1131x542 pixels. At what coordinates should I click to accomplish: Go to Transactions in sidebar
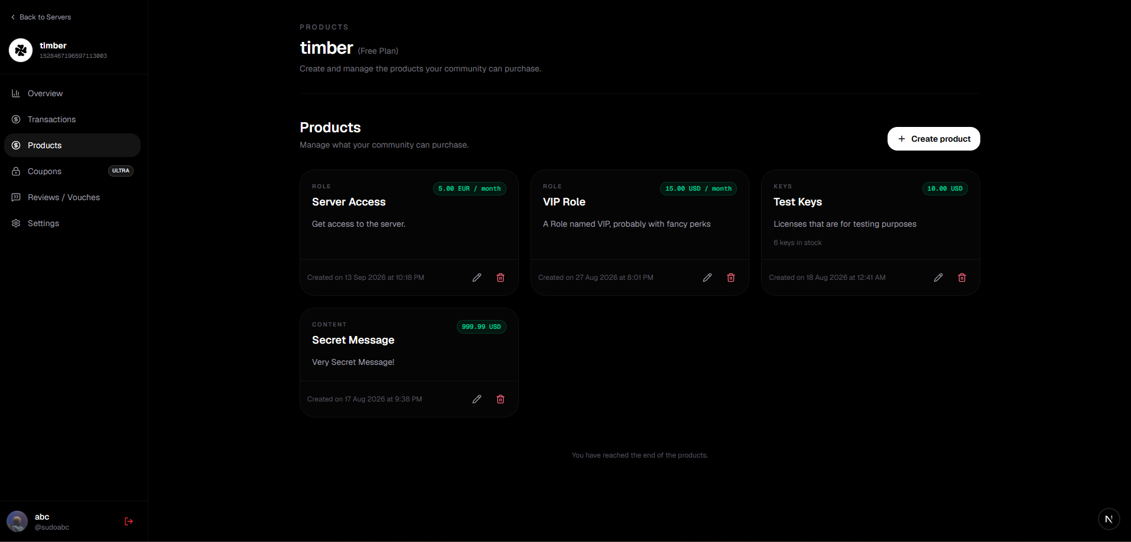(72, 119)
